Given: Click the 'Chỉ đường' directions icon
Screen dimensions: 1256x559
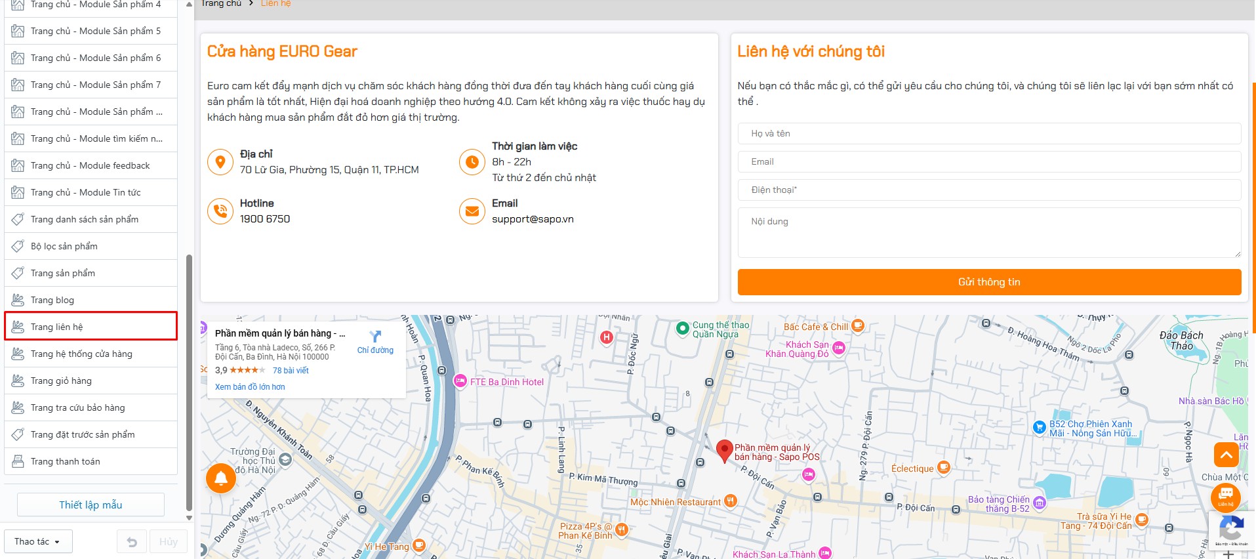Looking at the screenshot, I should point(375,337).
